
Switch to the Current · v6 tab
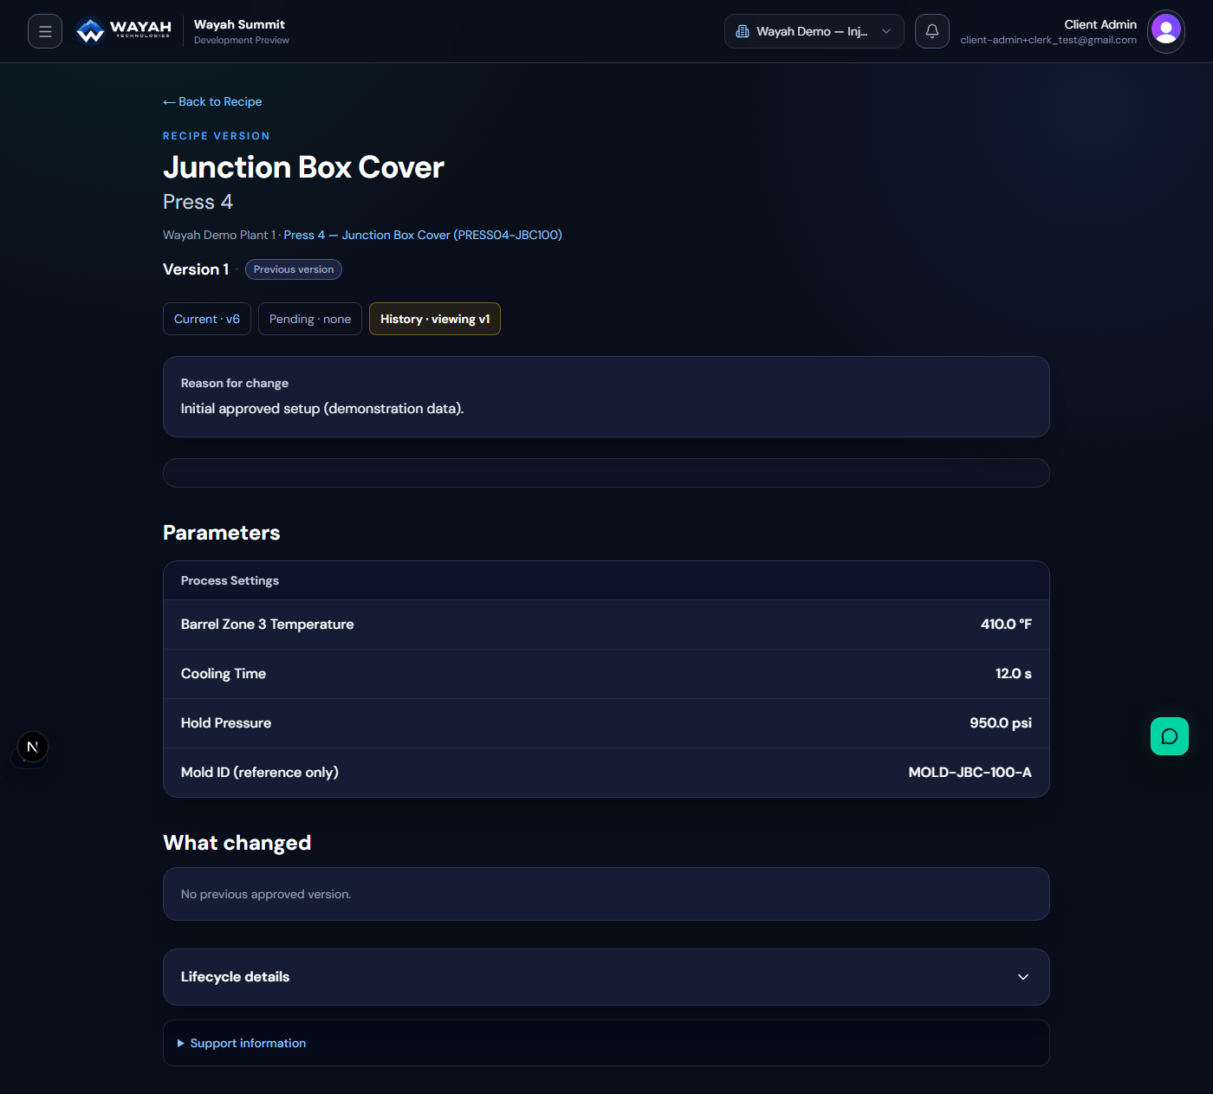pyautogui.click(x=207, y=319)
